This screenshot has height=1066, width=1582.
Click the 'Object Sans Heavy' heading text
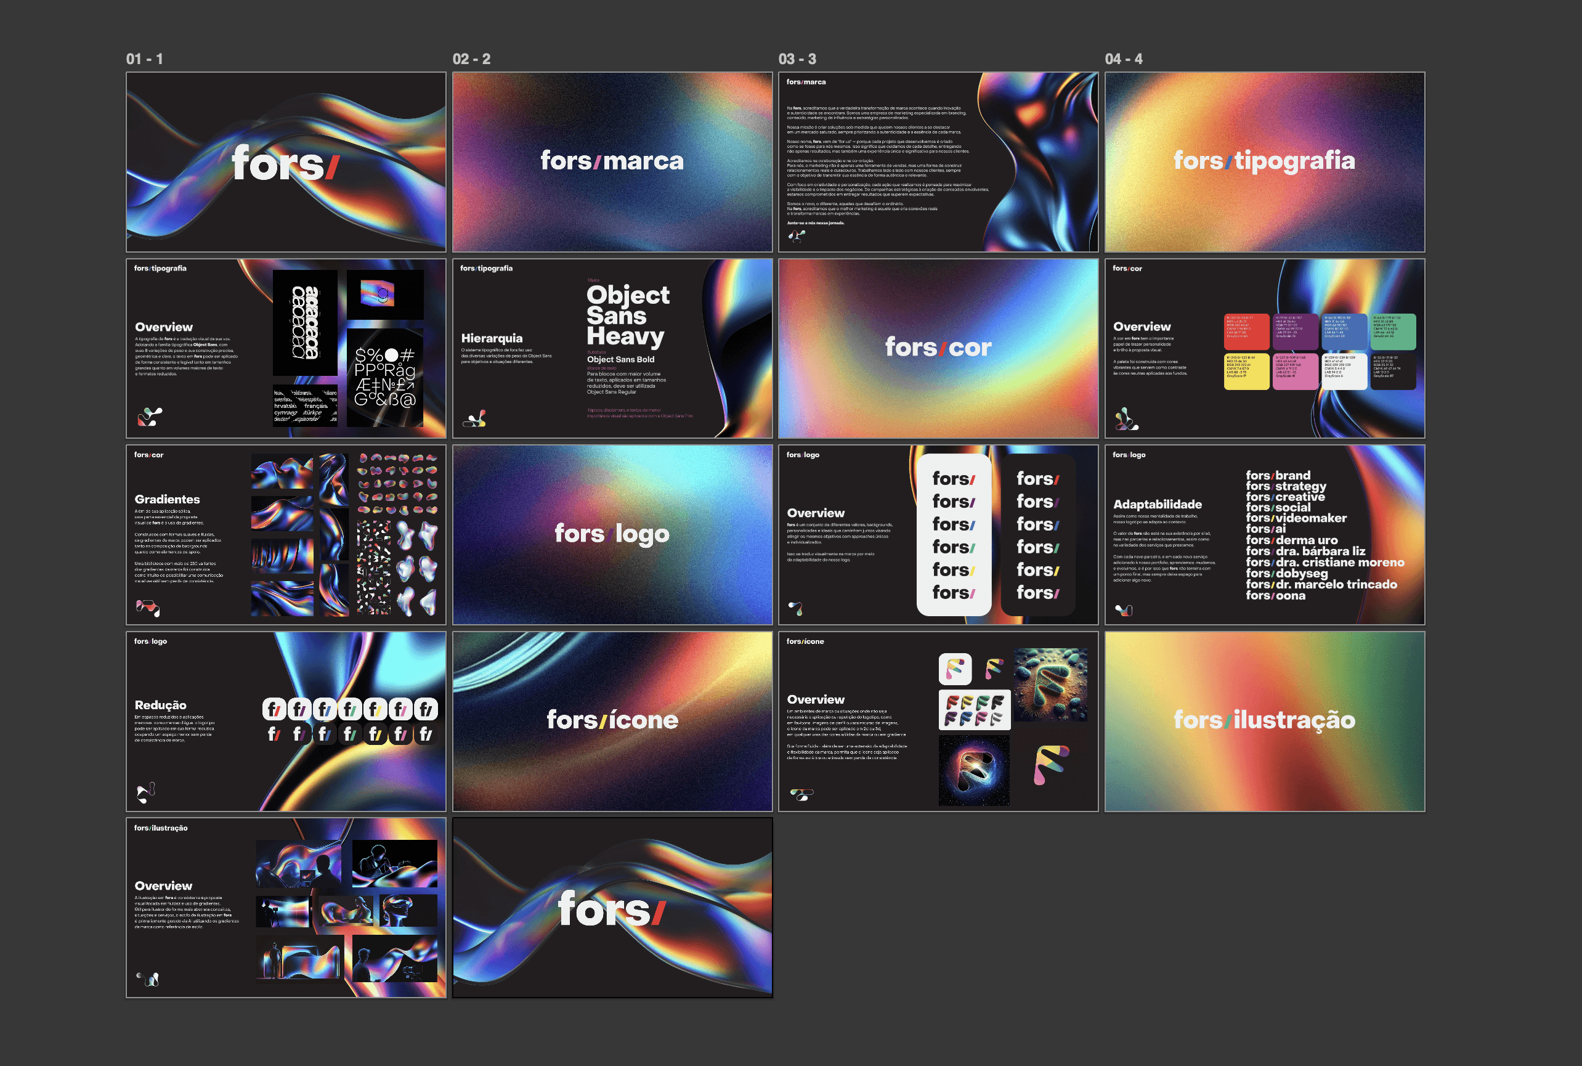click(627, 315)
